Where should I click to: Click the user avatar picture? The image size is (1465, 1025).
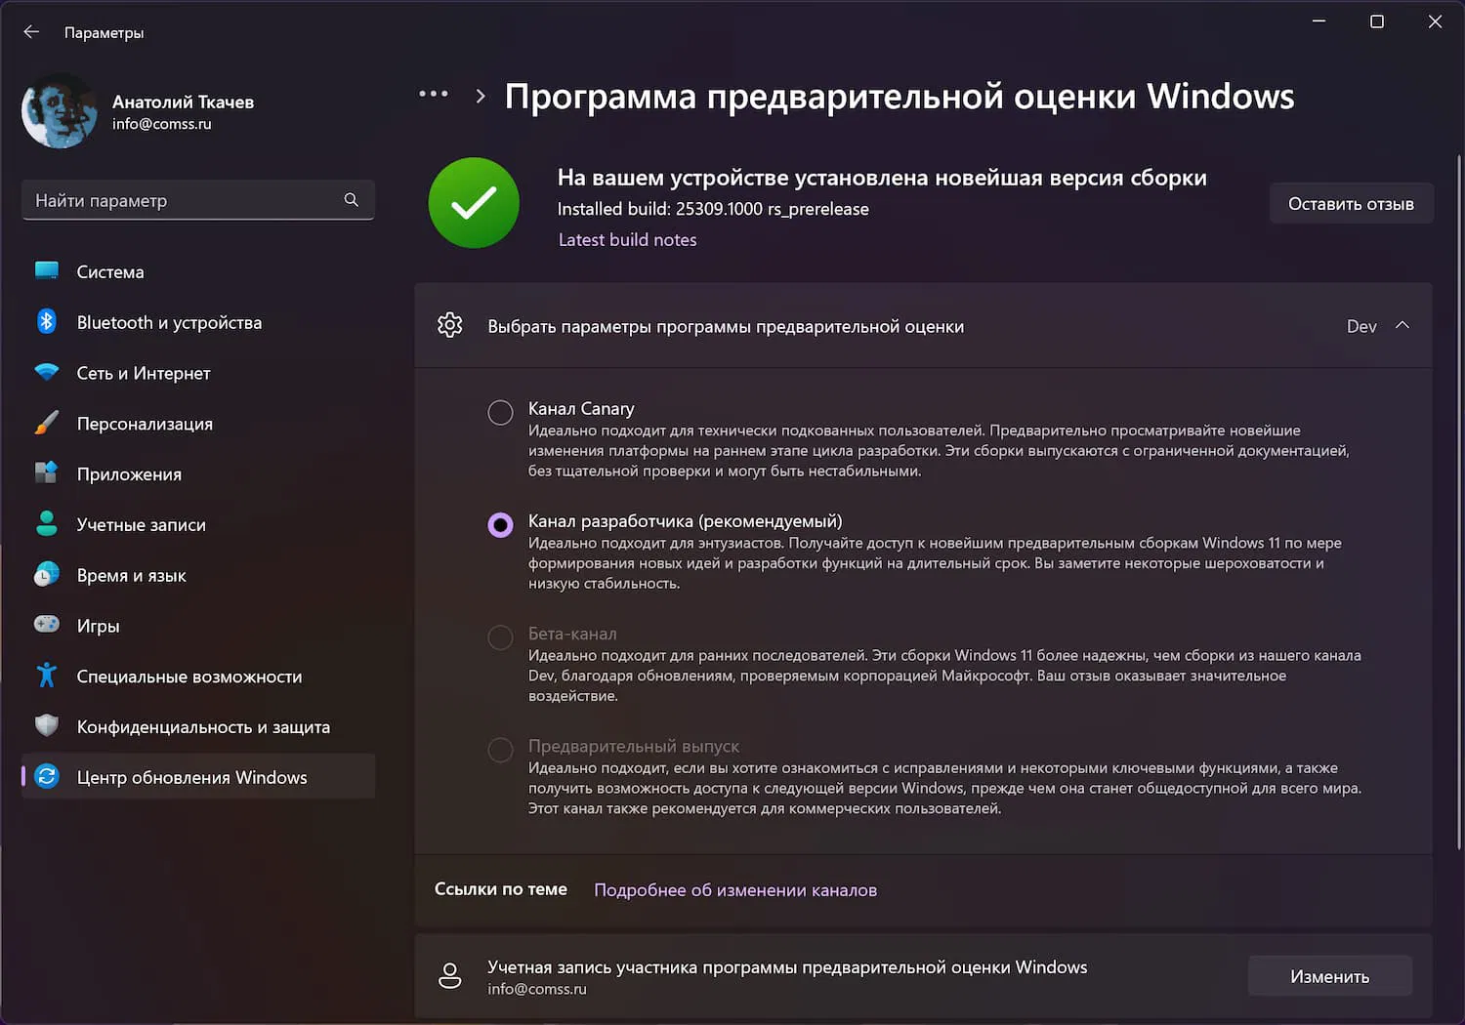[60, 111]
